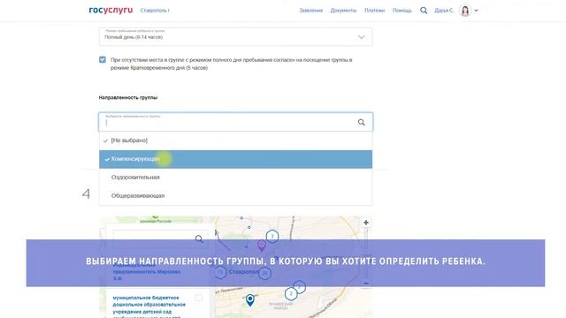Click the Ставрополь location link
The image size is (566, 318).
point(155,11)
